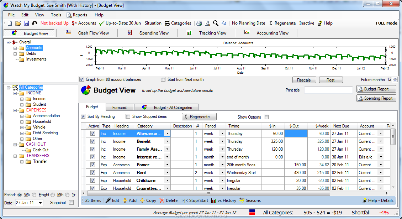
Task: Expand the Vehicle category folder
Action: point(22,127)
